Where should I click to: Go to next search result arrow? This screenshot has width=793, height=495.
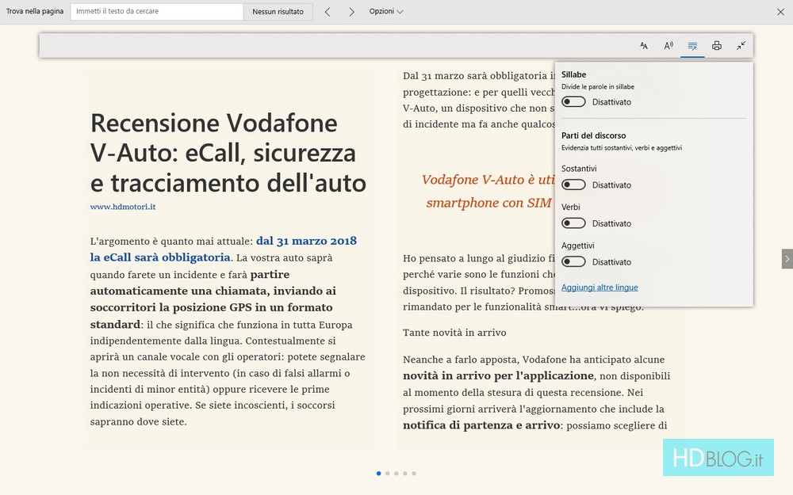point(351,12)
